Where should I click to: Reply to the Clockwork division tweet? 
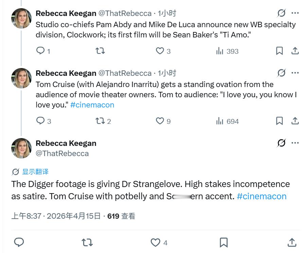(x=41, y=51)
